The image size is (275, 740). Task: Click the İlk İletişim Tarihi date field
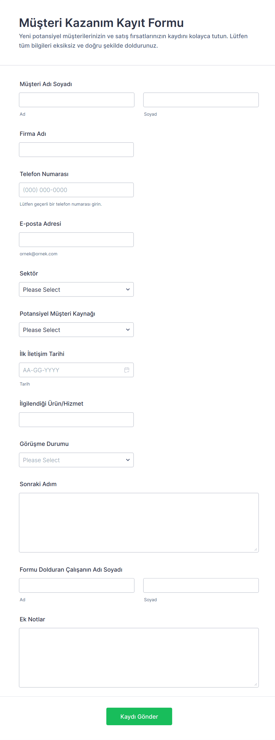(71, 370)
